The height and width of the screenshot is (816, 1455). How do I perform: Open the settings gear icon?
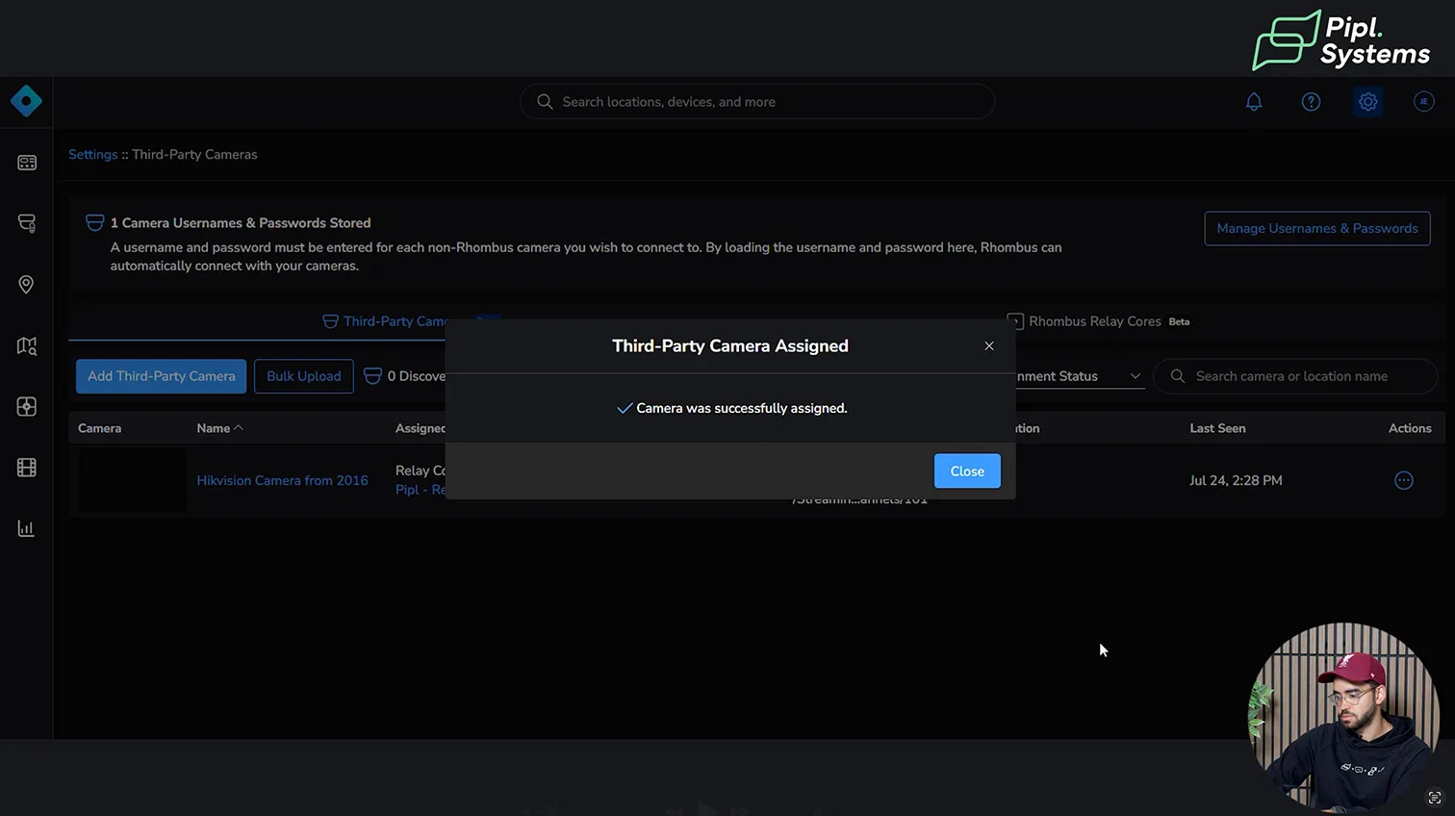pos(1367,102)
